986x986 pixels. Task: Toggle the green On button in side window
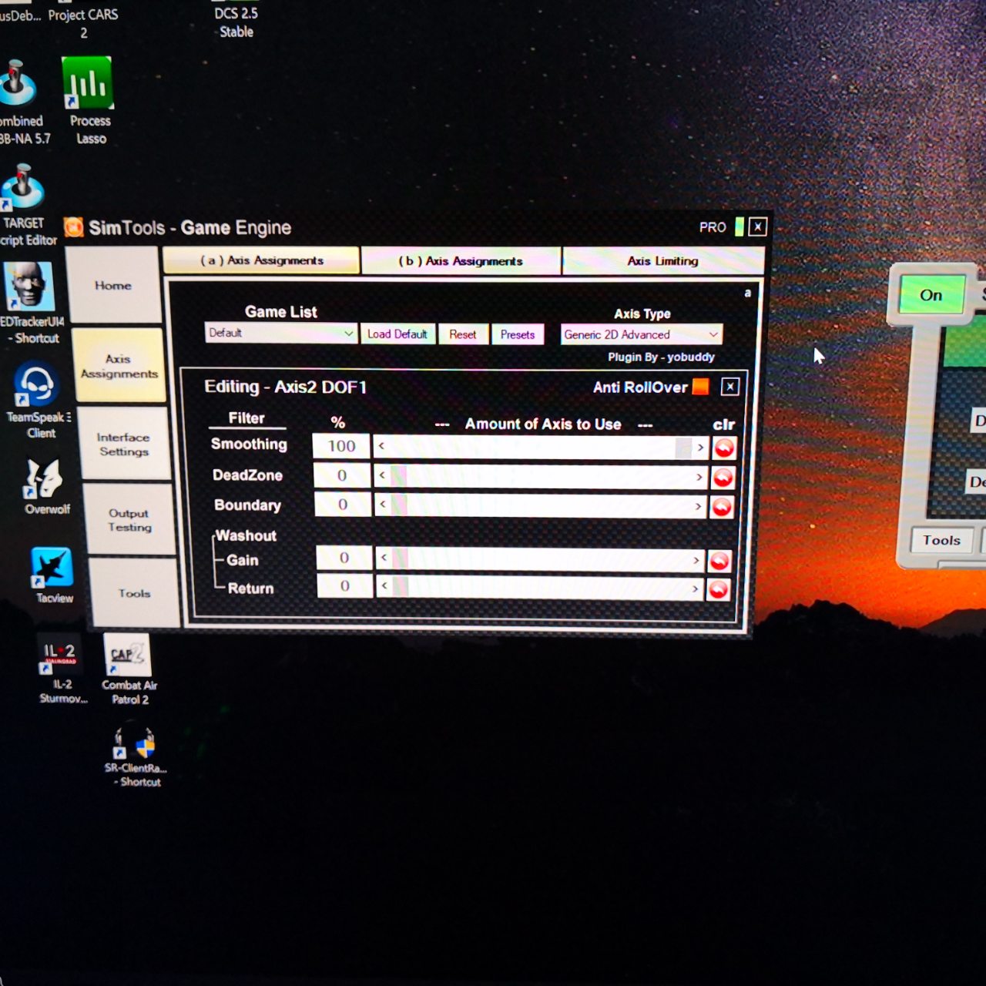coord(931,295)
